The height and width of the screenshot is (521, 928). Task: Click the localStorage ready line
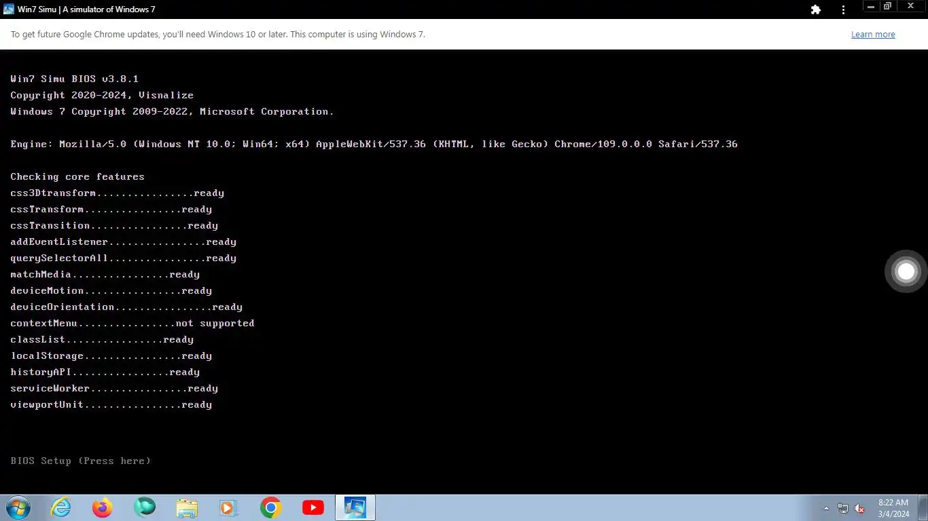[111, 355]
